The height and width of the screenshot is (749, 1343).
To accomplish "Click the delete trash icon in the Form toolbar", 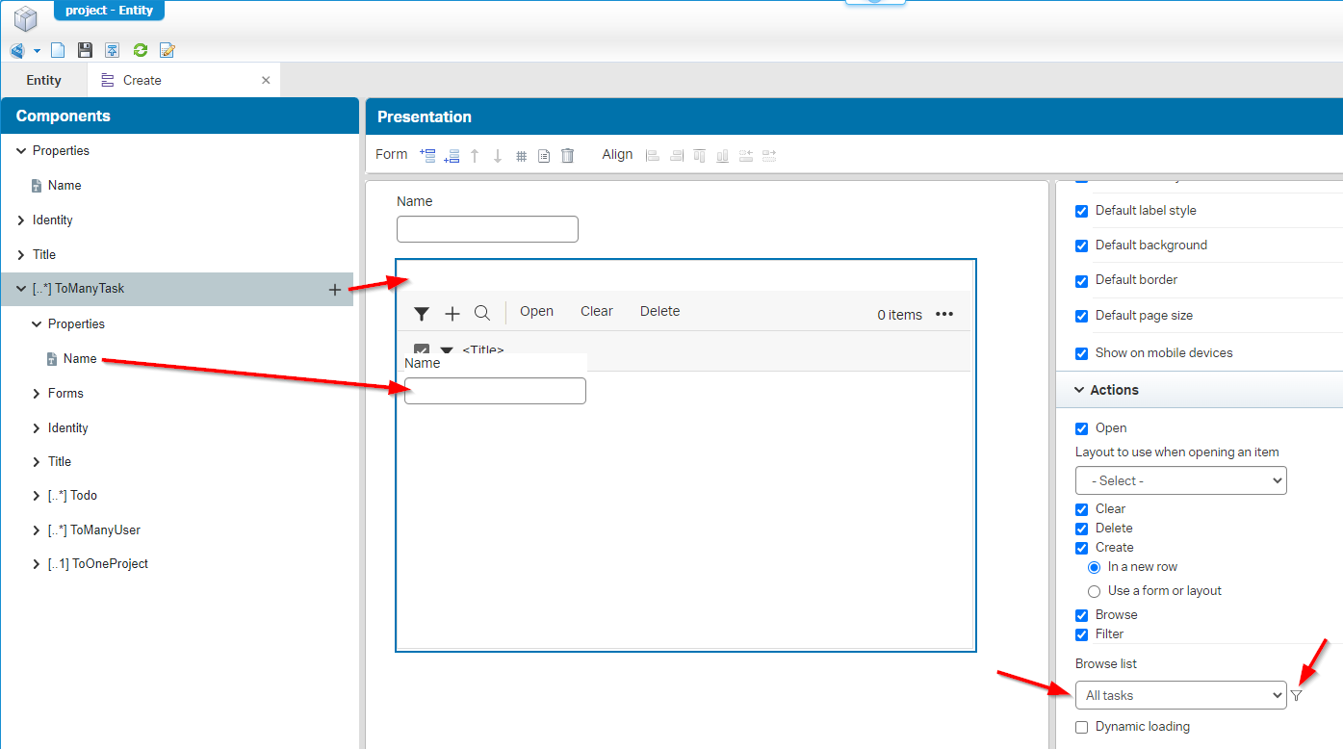I will [x=567, y=155].
